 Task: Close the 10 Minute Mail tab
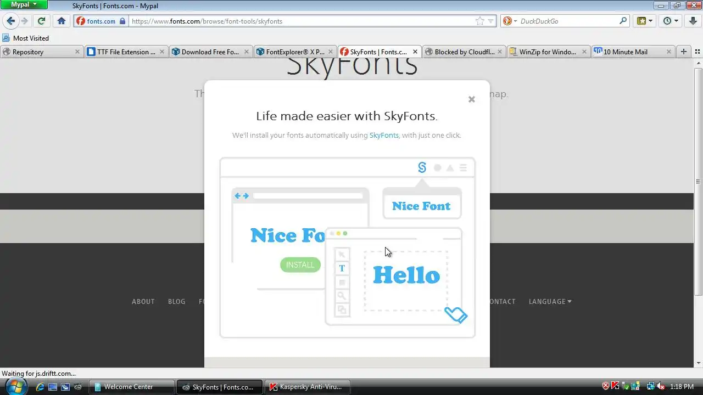[668, 52]
